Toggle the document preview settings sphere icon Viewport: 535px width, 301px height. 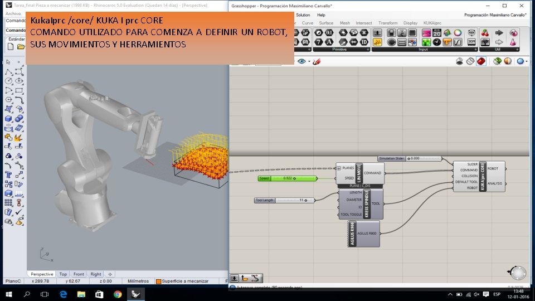[508, 61]
